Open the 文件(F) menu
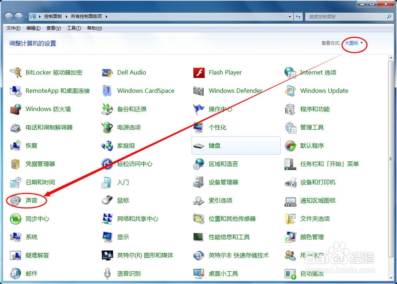Viewport: 397px width, 284px height. tap(13, 28)
